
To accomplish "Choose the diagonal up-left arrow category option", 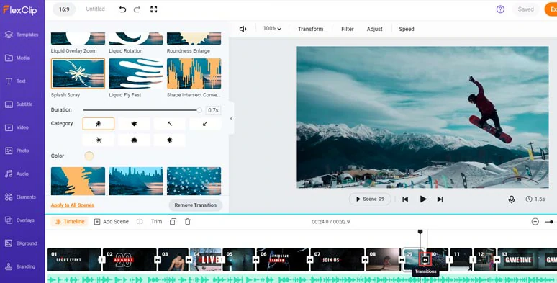I will (x=169, y=124).
